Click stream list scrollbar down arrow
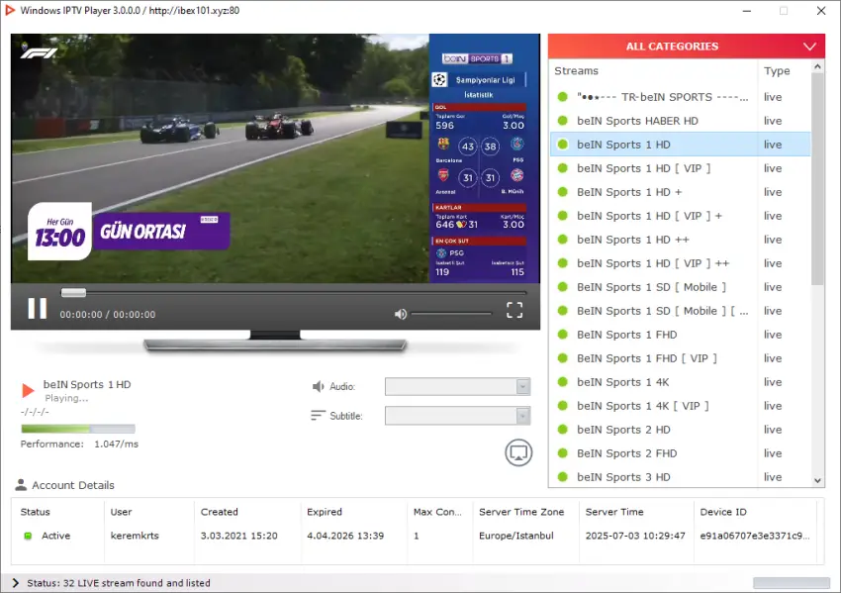Viewport: 841px width, 593px height. pos(817,481)
